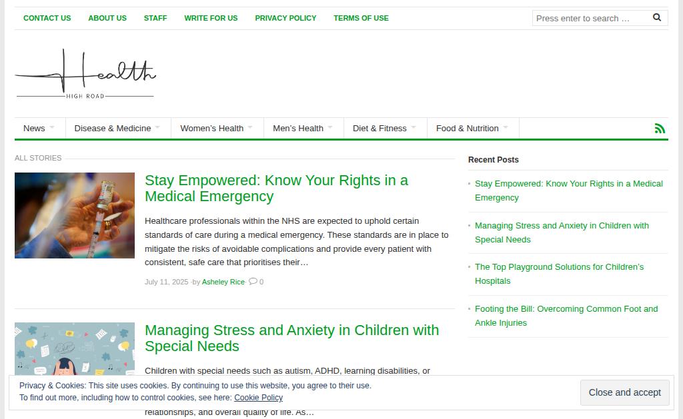Open the News menu item
Screen dimensions: 683x419
click(34, 129)
